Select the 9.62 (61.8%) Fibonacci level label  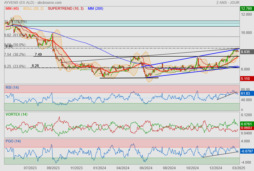coord(15,35)
